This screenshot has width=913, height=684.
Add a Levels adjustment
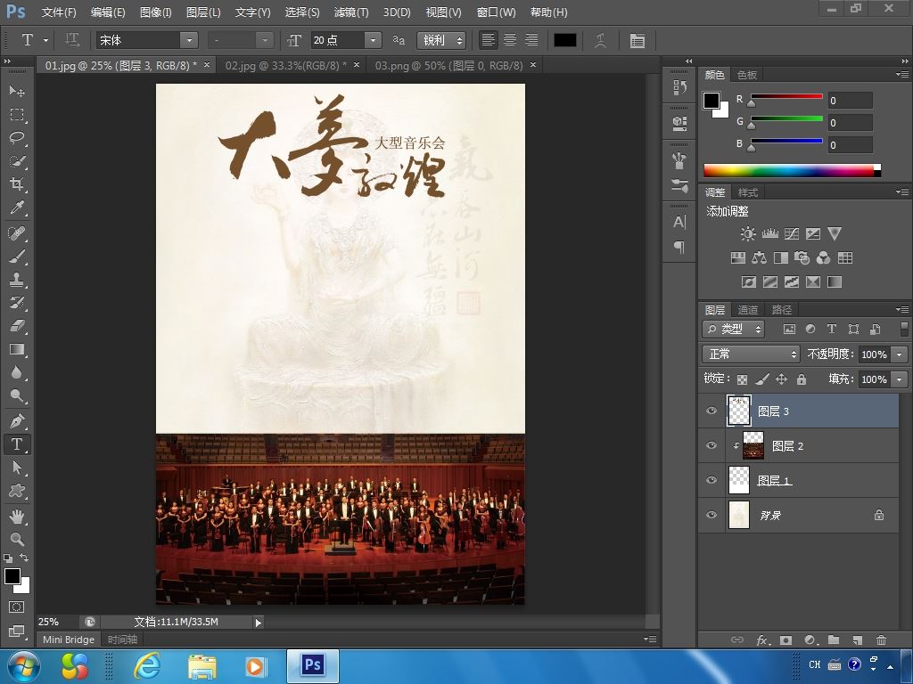click(x=769, y=234)
